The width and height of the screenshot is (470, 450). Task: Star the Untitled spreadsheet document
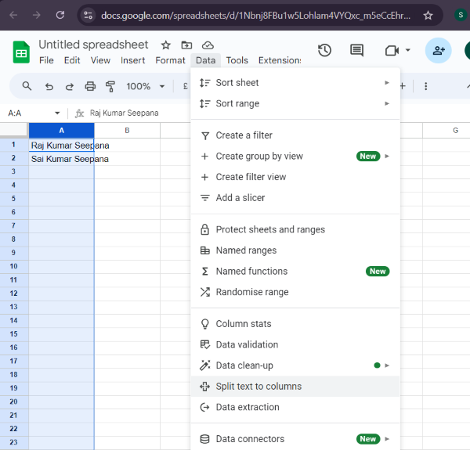pos(166,45)
